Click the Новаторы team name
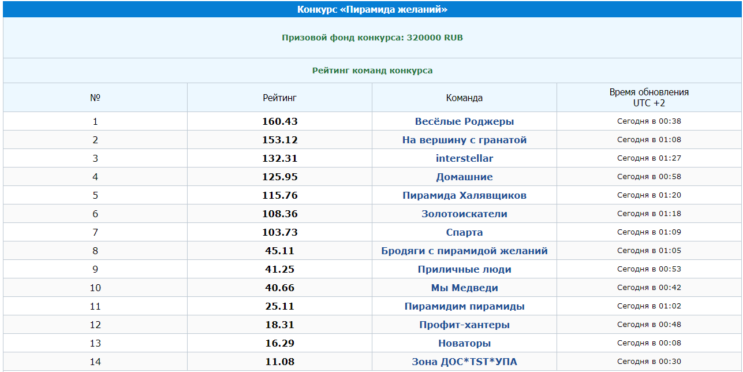The image size is (743, 372). pyautogui.click(x=464, y=343)
